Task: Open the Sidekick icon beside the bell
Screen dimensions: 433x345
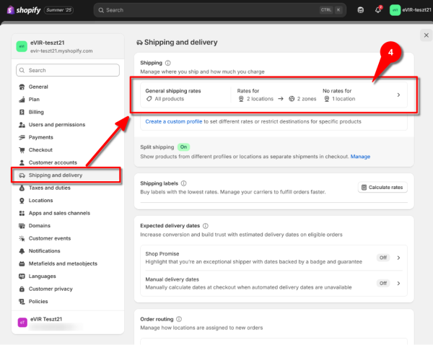Action: [361, 10]
